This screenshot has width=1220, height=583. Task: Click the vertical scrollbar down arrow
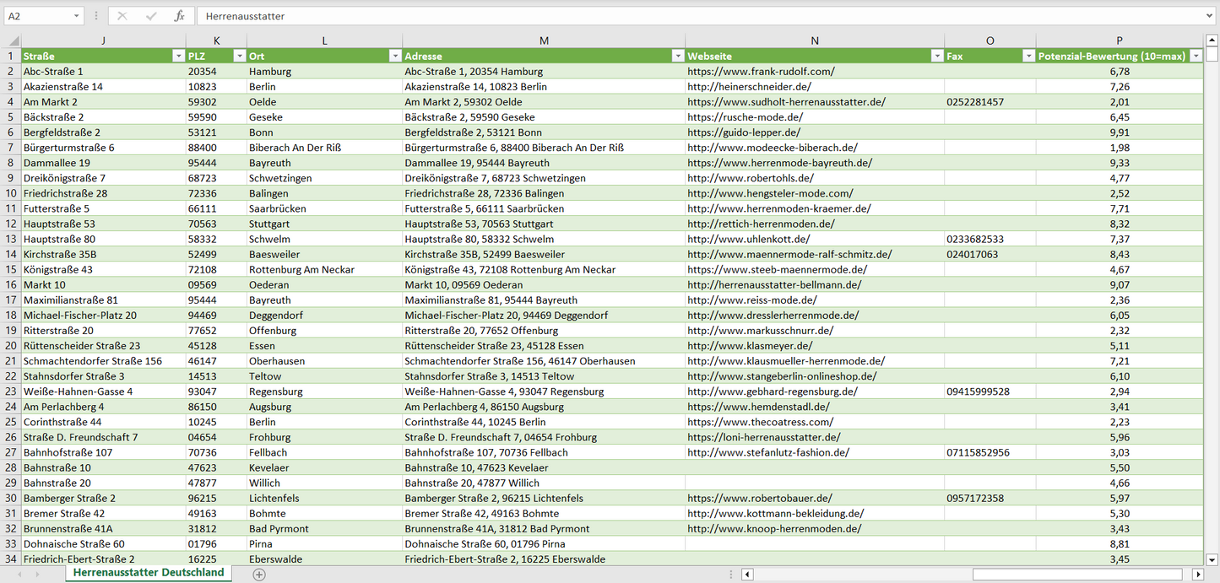pyautogui.click(x=1212, y=559)
